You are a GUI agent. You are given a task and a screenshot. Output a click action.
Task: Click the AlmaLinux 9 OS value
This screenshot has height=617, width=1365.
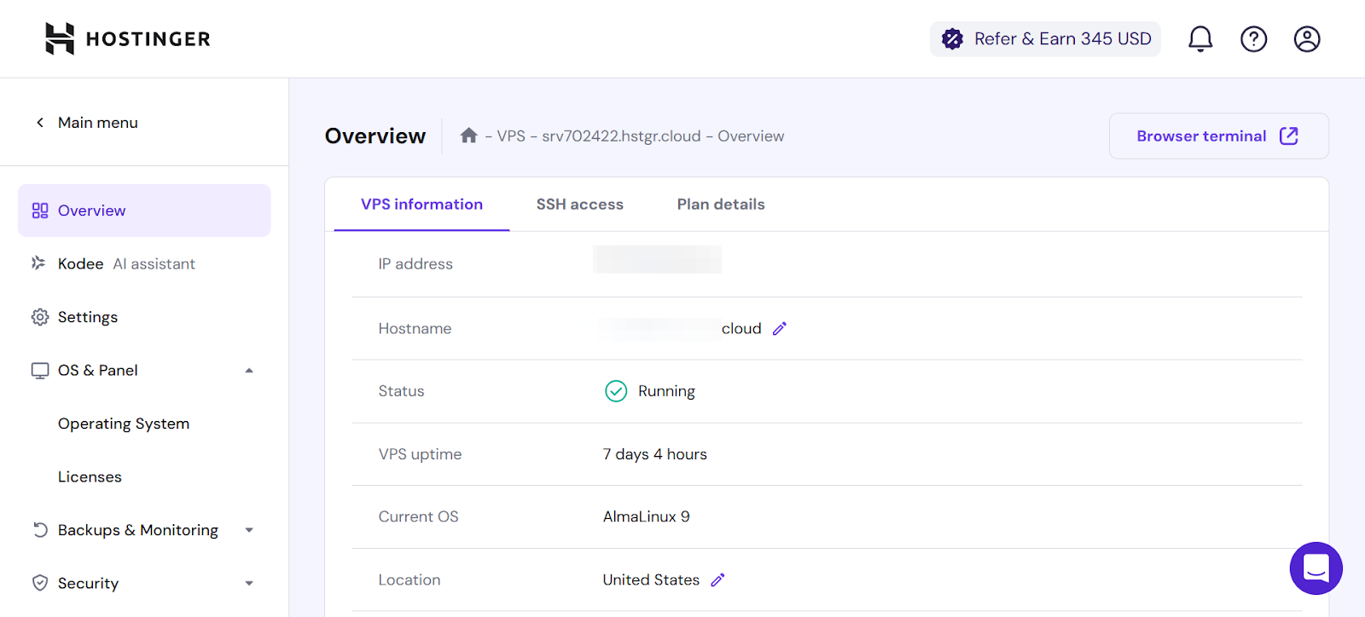tap(646, 516)
